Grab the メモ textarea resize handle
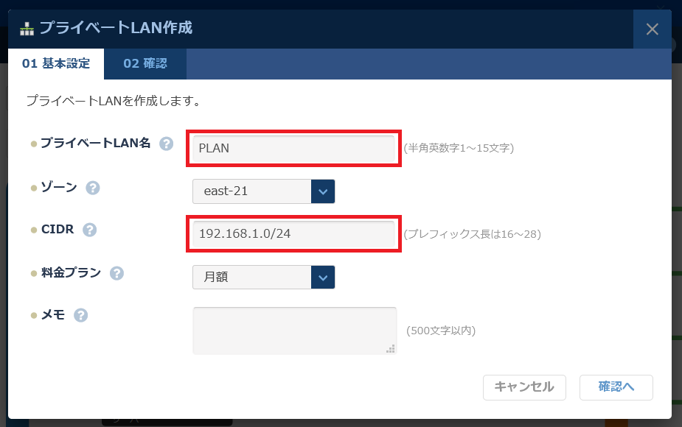Viewport: 682px width, 427px height. 391,349
